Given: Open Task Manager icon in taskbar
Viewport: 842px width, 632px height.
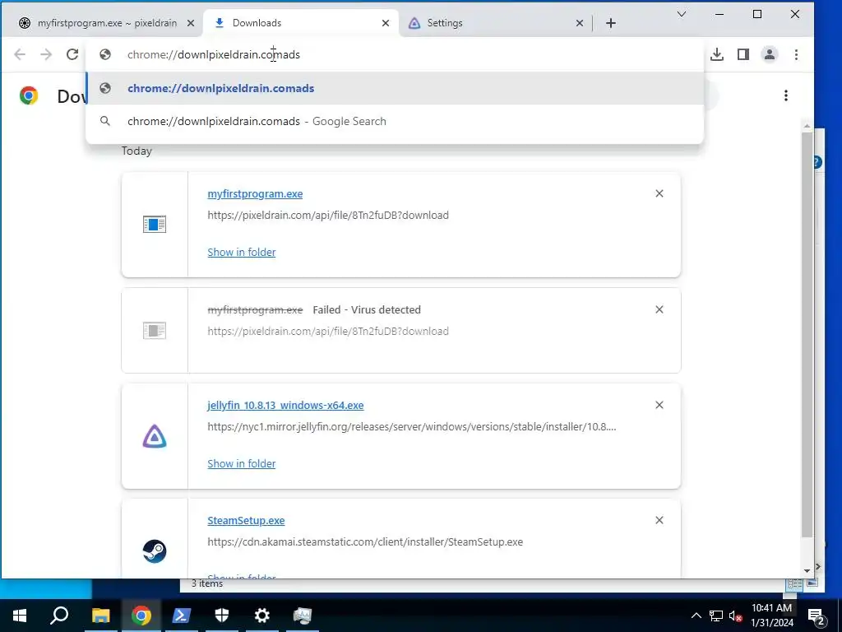Looking at the screenshot, I should [x=303, y=616].
